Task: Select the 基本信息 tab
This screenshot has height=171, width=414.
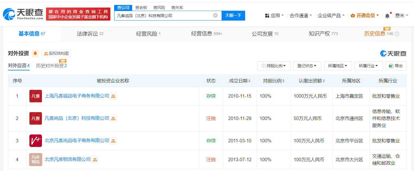Action: [32, 34]
